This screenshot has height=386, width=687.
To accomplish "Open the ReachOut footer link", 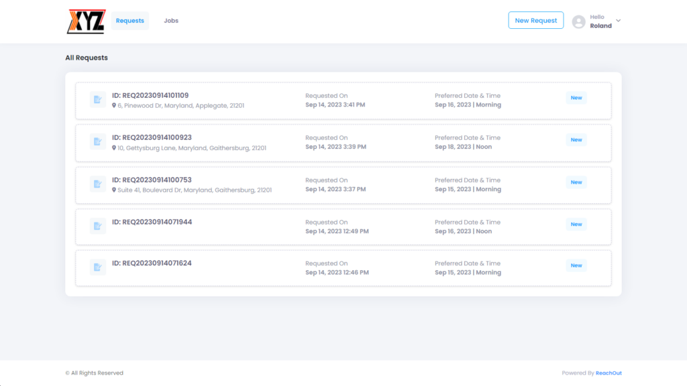I will click(x=609, y=373).
